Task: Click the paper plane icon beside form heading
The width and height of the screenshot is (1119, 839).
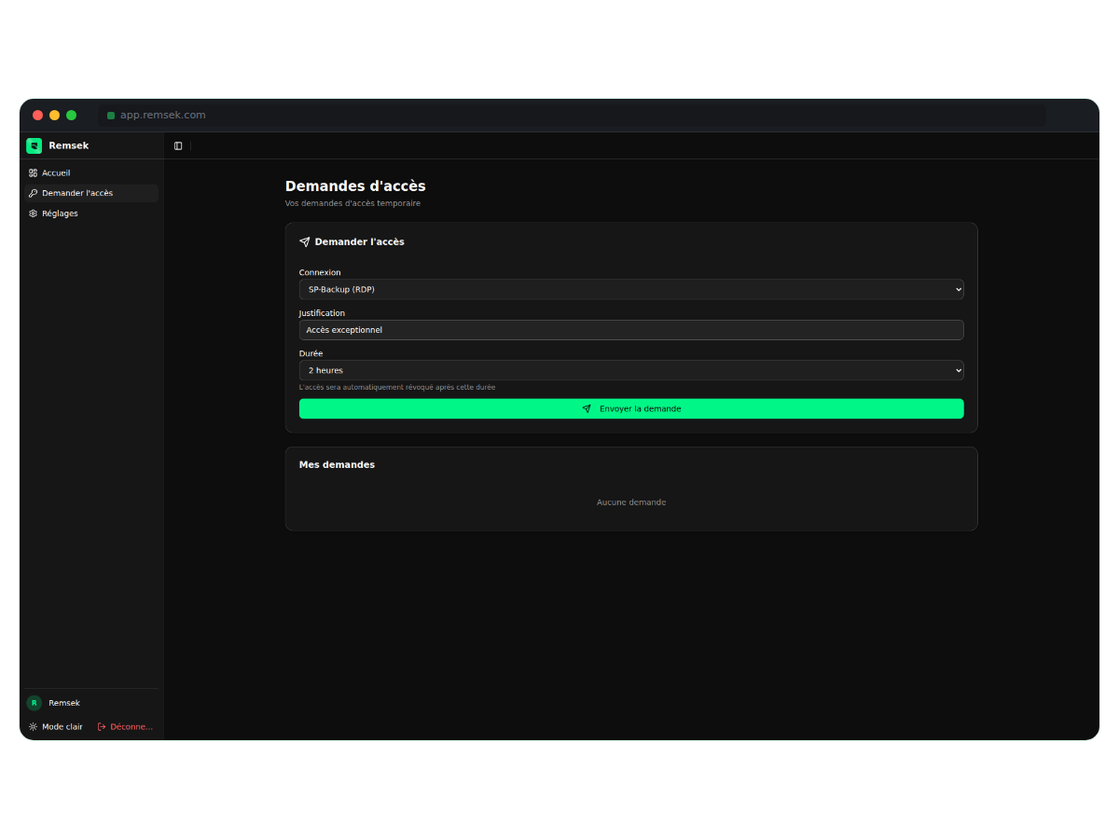Action: click(x=304, y=242)
